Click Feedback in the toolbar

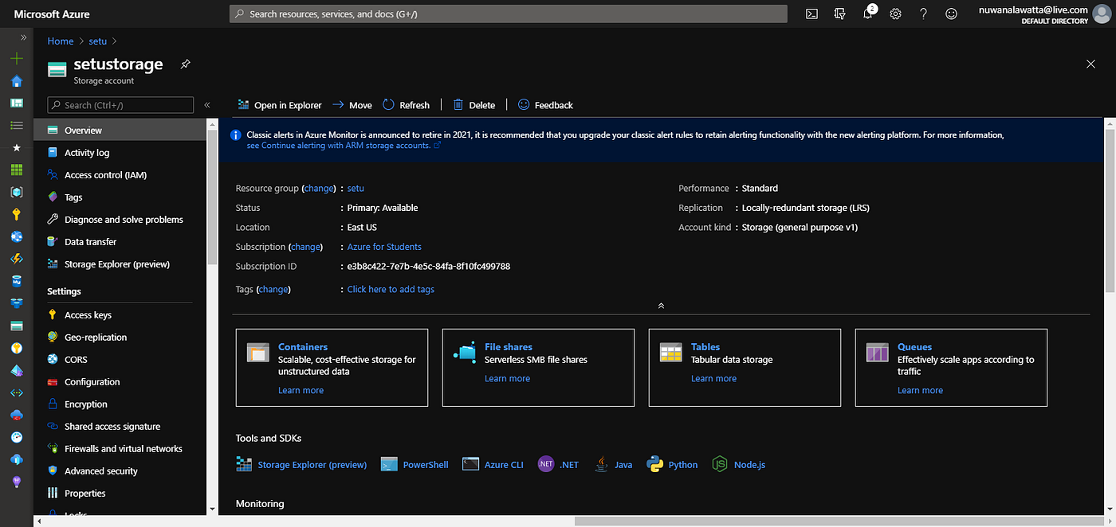point(545,105)
